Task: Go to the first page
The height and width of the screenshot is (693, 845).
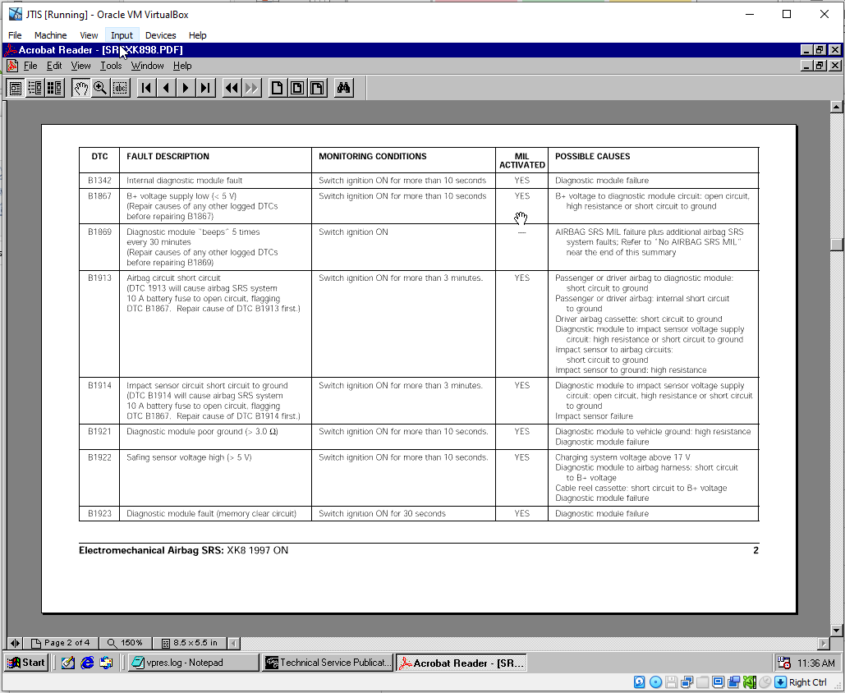Action: pyautogui.click(x=146, y=88)
